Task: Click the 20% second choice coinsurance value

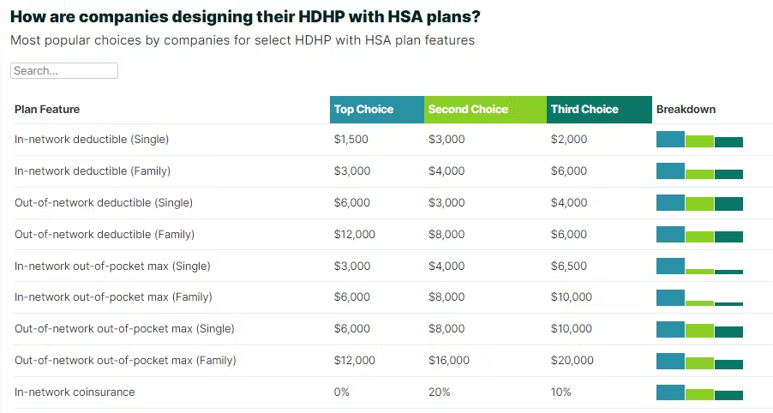Action: 439,392
